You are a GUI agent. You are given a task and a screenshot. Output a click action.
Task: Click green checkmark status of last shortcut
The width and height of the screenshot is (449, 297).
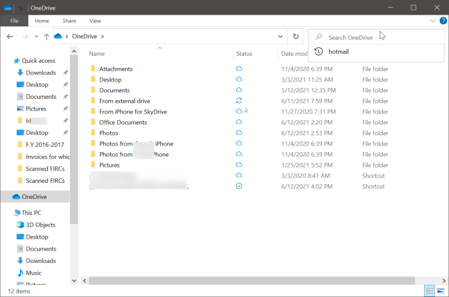[x=239, y=186]
